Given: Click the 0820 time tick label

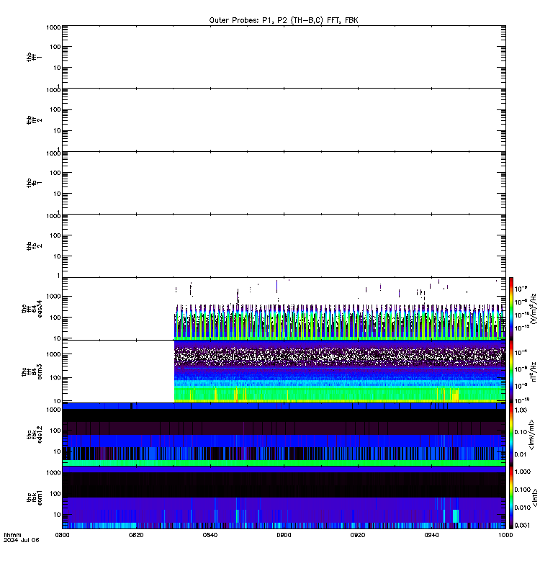Looking at the screenshot, I should [x=136, y=535].
